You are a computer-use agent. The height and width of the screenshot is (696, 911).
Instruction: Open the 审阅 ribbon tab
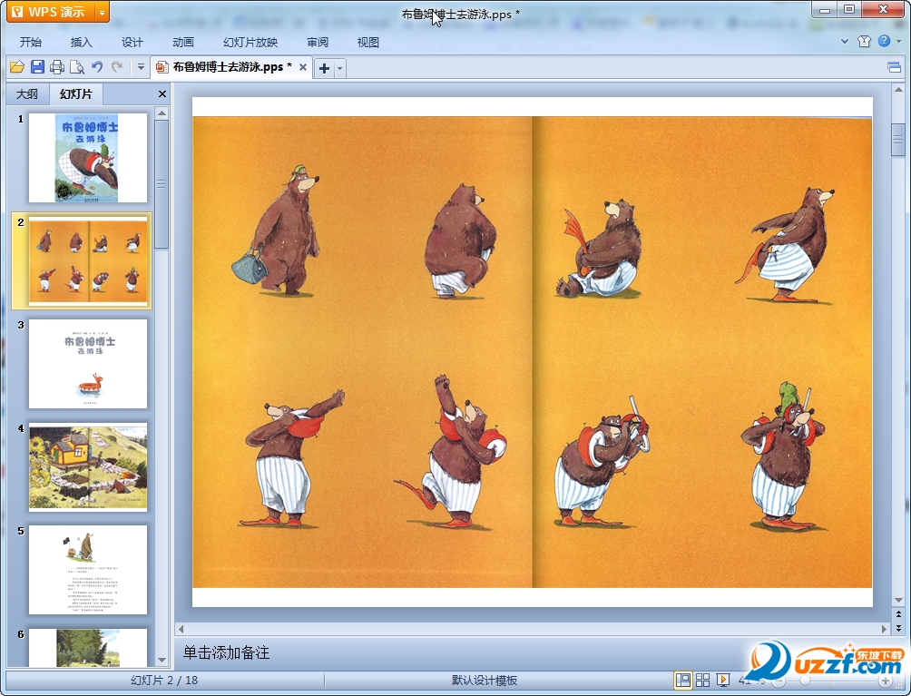(318, 43)
